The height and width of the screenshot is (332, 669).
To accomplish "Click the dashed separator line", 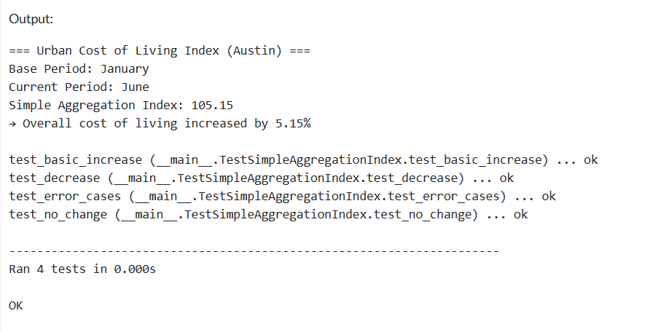I will (254, 251).
